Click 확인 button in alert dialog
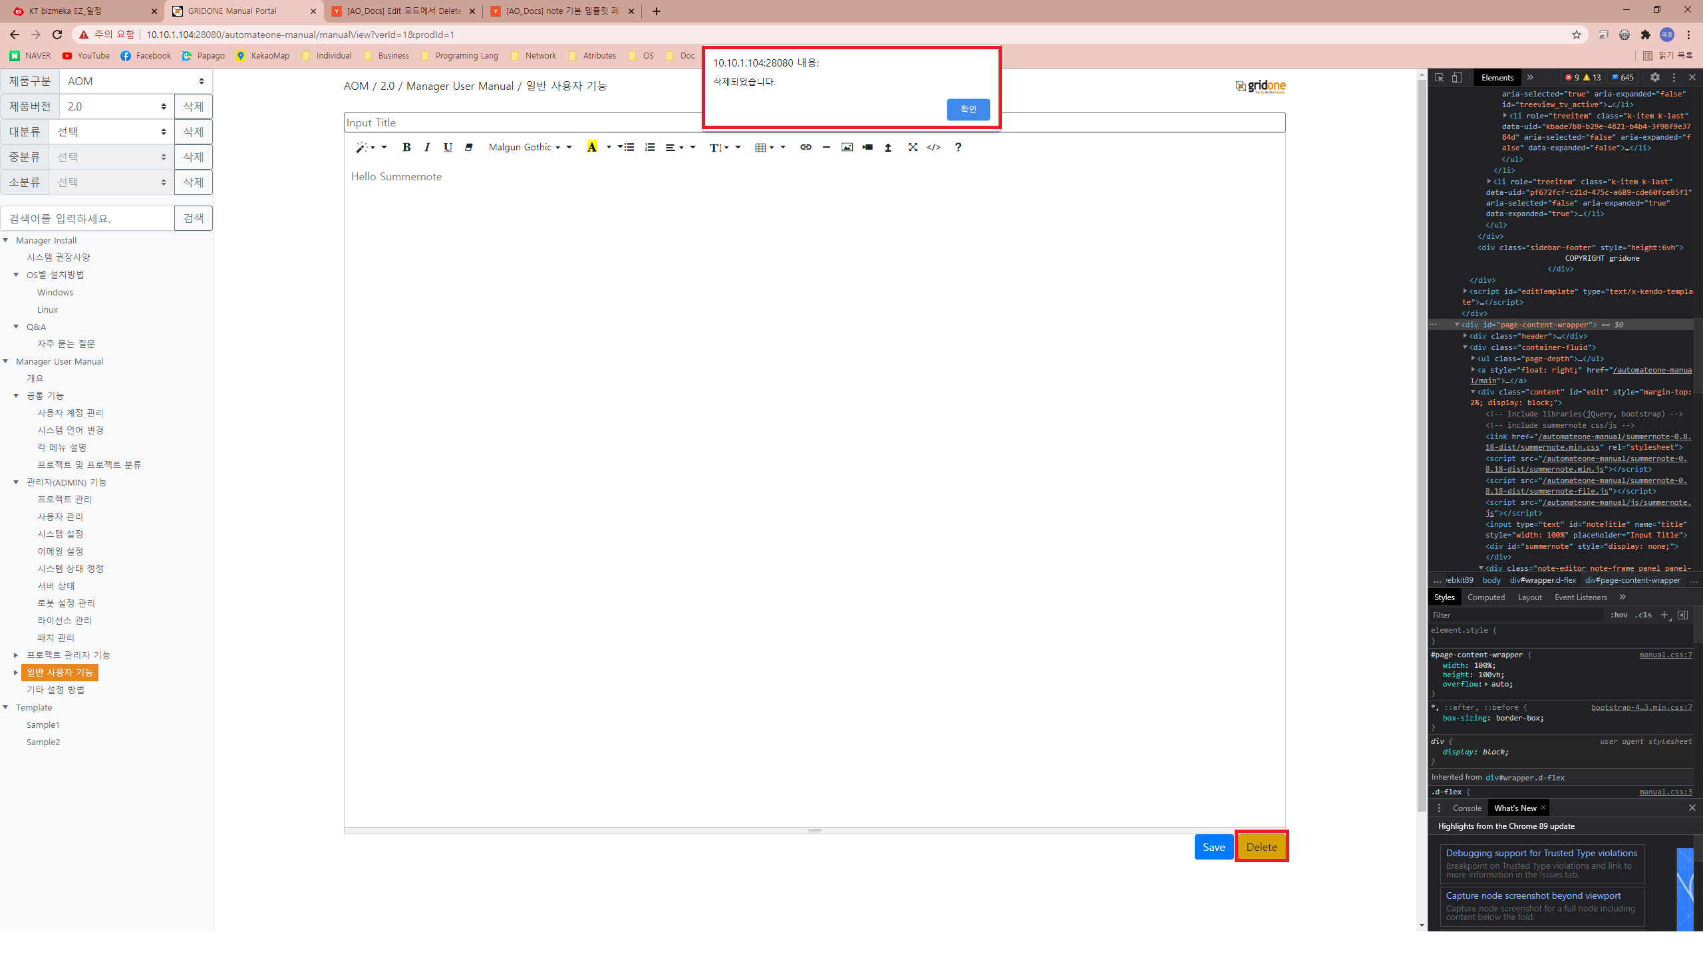Image resolution: width=1703 pixels, height=958 pixels. pyautogui.click(x=968, y=109)
